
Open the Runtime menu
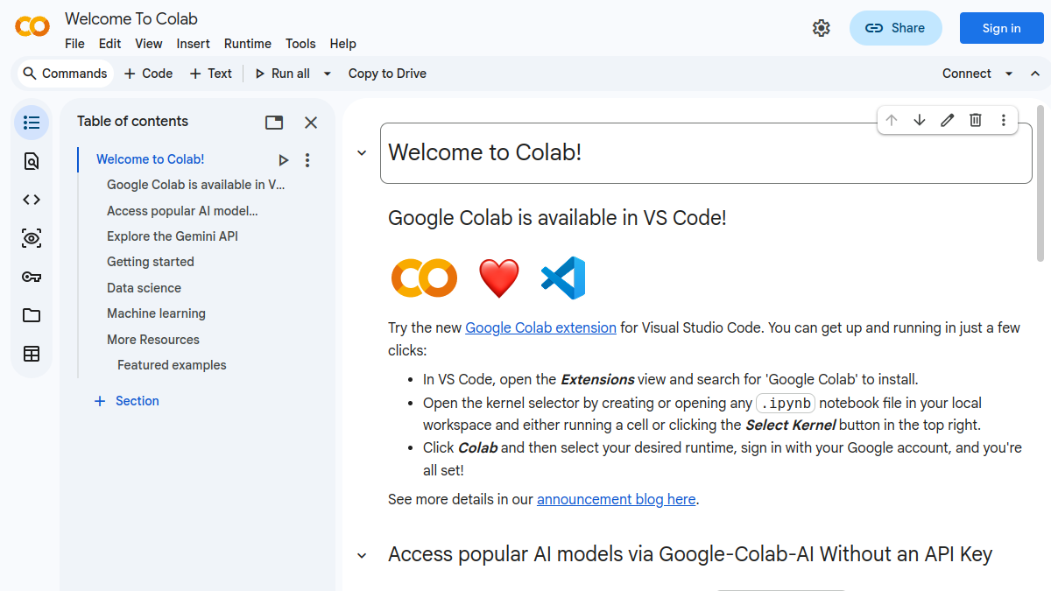[x=248, y=44]
